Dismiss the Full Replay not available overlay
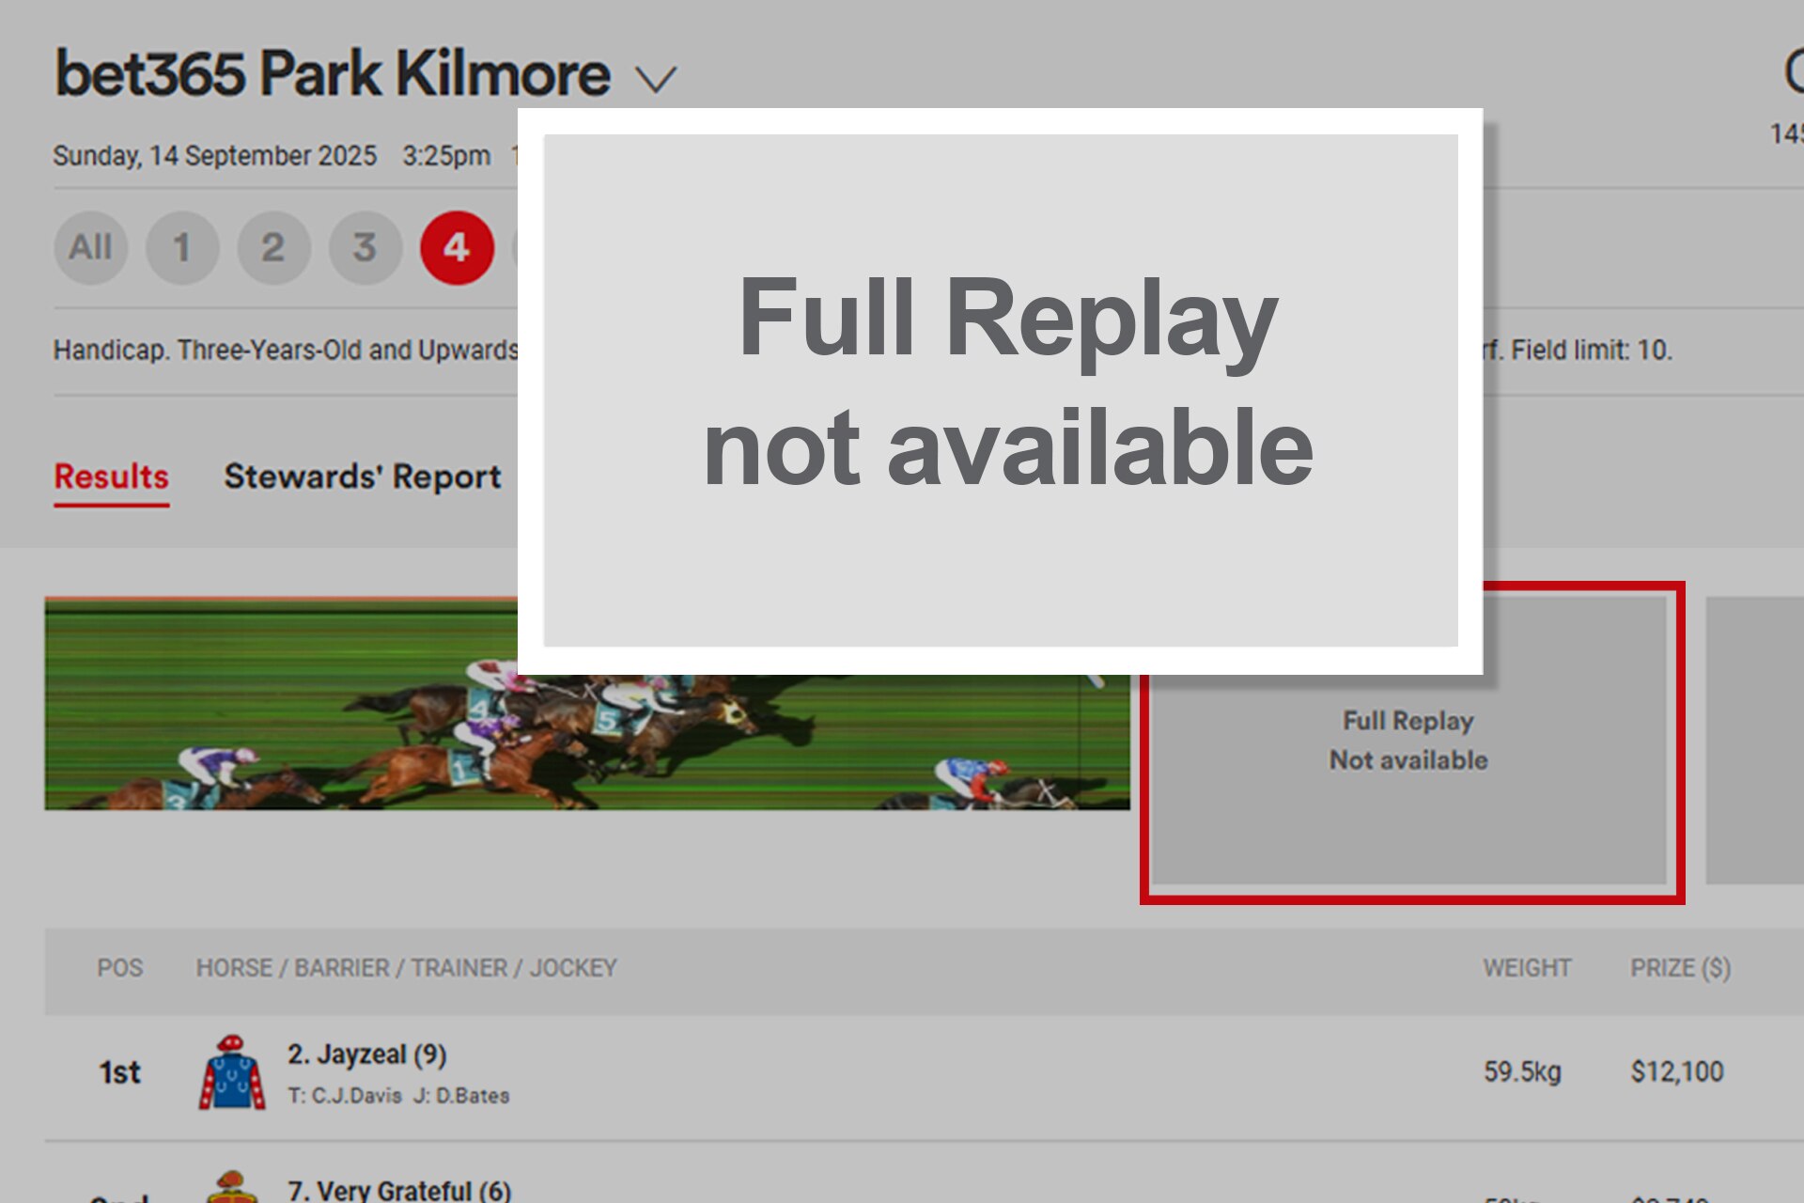This screenshot has height=1203, width=1804. [999, 385]
